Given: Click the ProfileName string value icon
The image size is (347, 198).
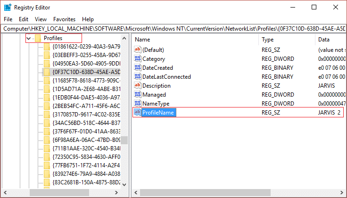Looking at the screenshot, I should tap(138, 113).
